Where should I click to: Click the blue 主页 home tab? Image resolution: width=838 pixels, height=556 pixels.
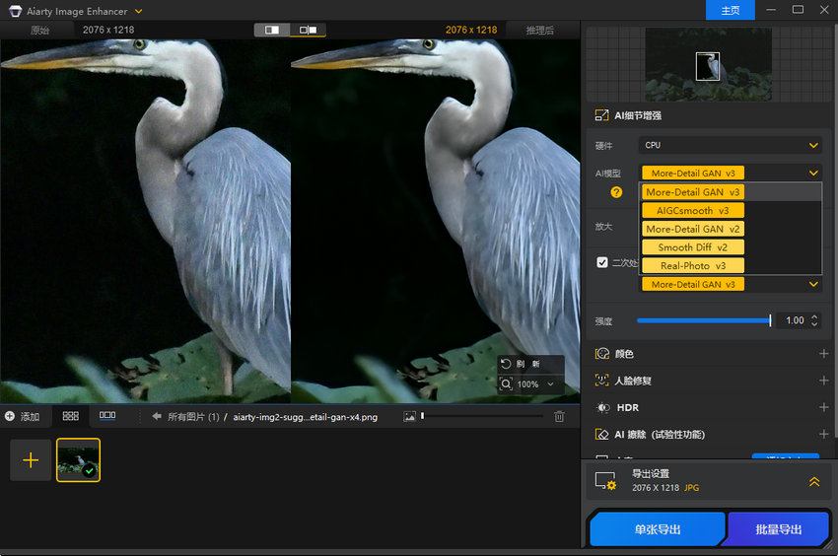730,10
